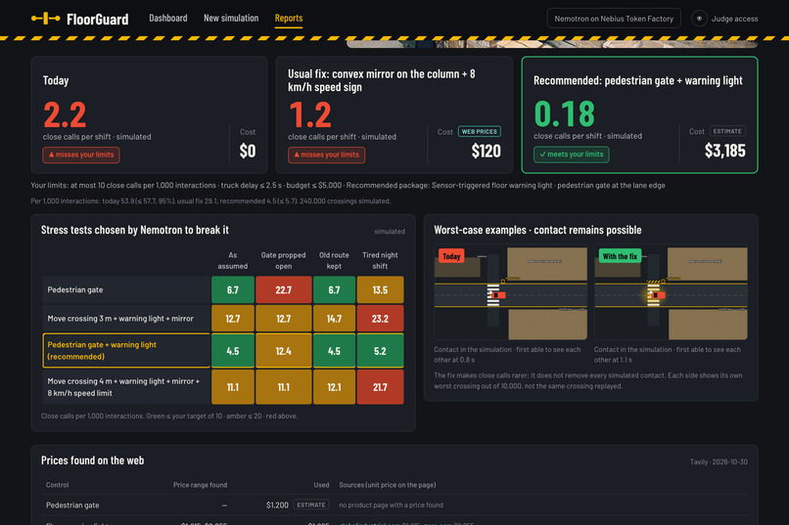Click the Your limits summary line

[x=348, y=186]
